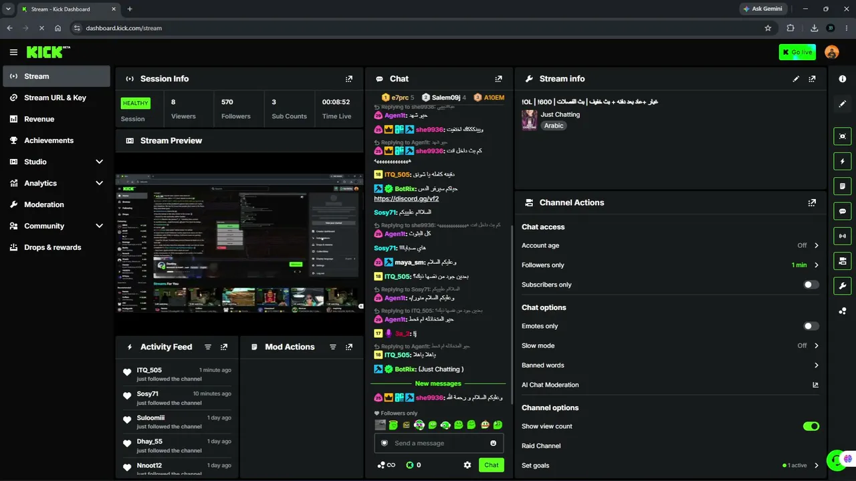The image size is (856, 481).
Task: Toggle Session Info panel via broadcast icon
Action: pos(843,236)
